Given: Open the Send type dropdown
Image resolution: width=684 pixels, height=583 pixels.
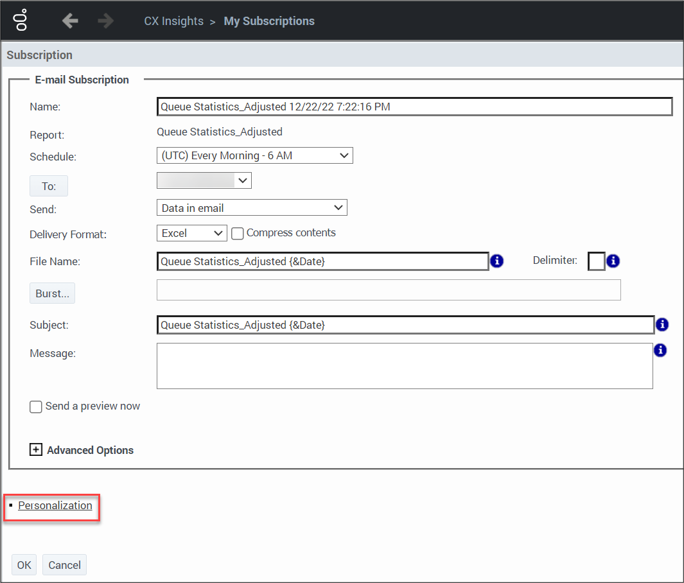Looking at the screenshot, I should pos(251,208).
